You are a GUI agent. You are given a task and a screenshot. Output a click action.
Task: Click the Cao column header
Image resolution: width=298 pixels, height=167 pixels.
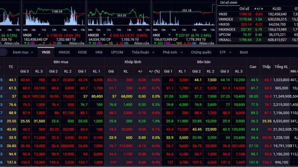click(253, 67)
